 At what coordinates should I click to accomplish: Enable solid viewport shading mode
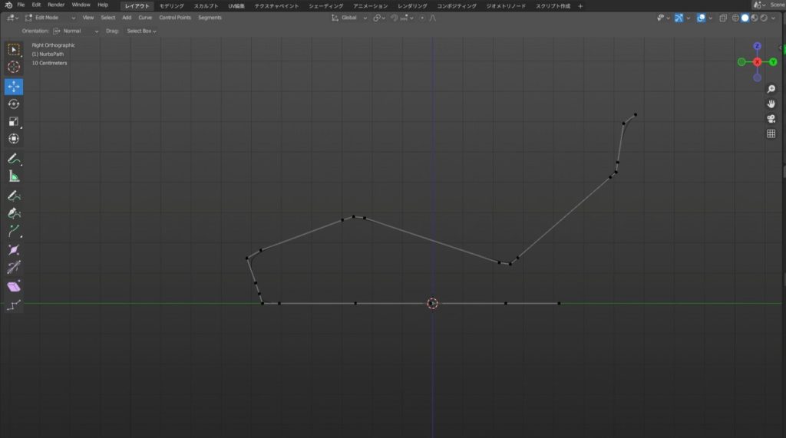(x=745, y=18)
